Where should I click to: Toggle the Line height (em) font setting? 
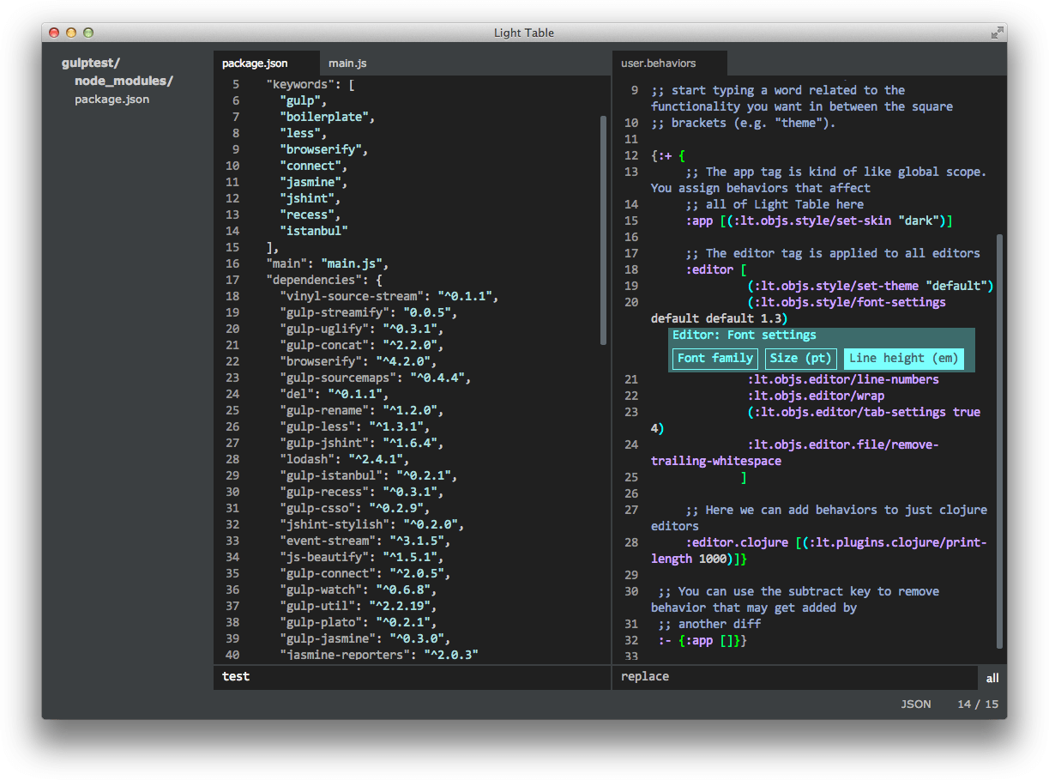[902, 358]
